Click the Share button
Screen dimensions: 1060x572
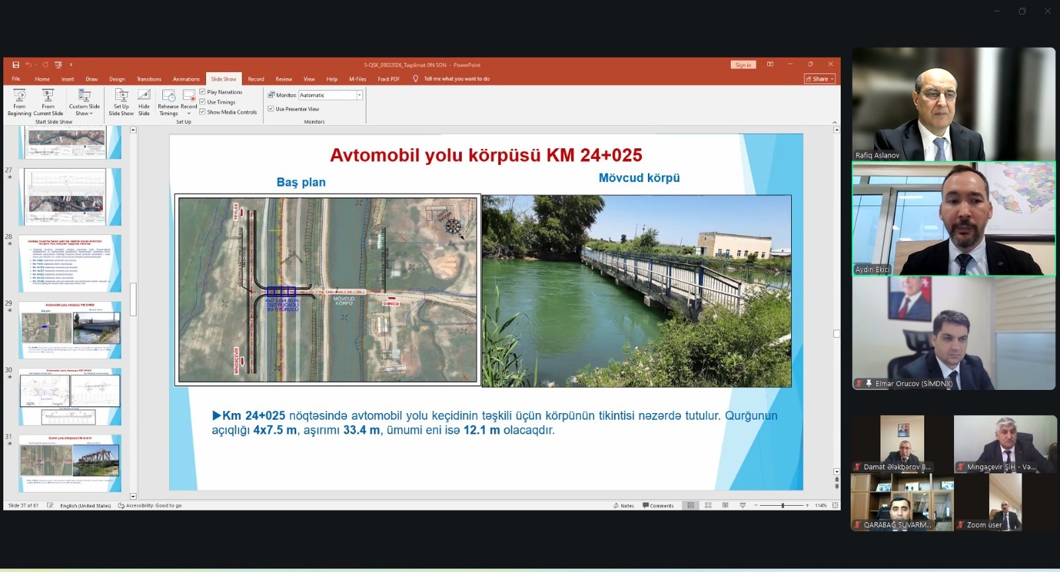[820, 79]
